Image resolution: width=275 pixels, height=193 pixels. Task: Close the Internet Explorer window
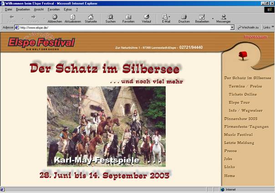click(x=272, y=3)
